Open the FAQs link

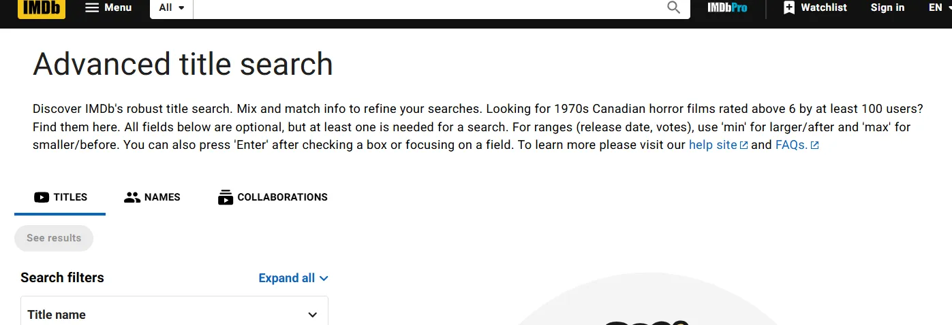coord(791,145)
